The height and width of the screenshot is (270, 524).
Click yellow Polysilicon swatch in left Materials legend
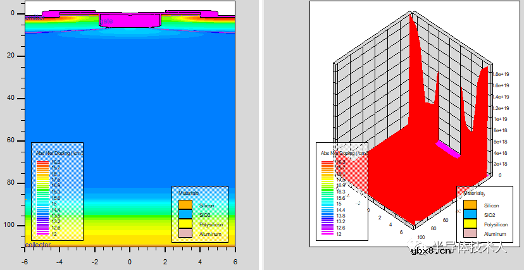(185, 224)
